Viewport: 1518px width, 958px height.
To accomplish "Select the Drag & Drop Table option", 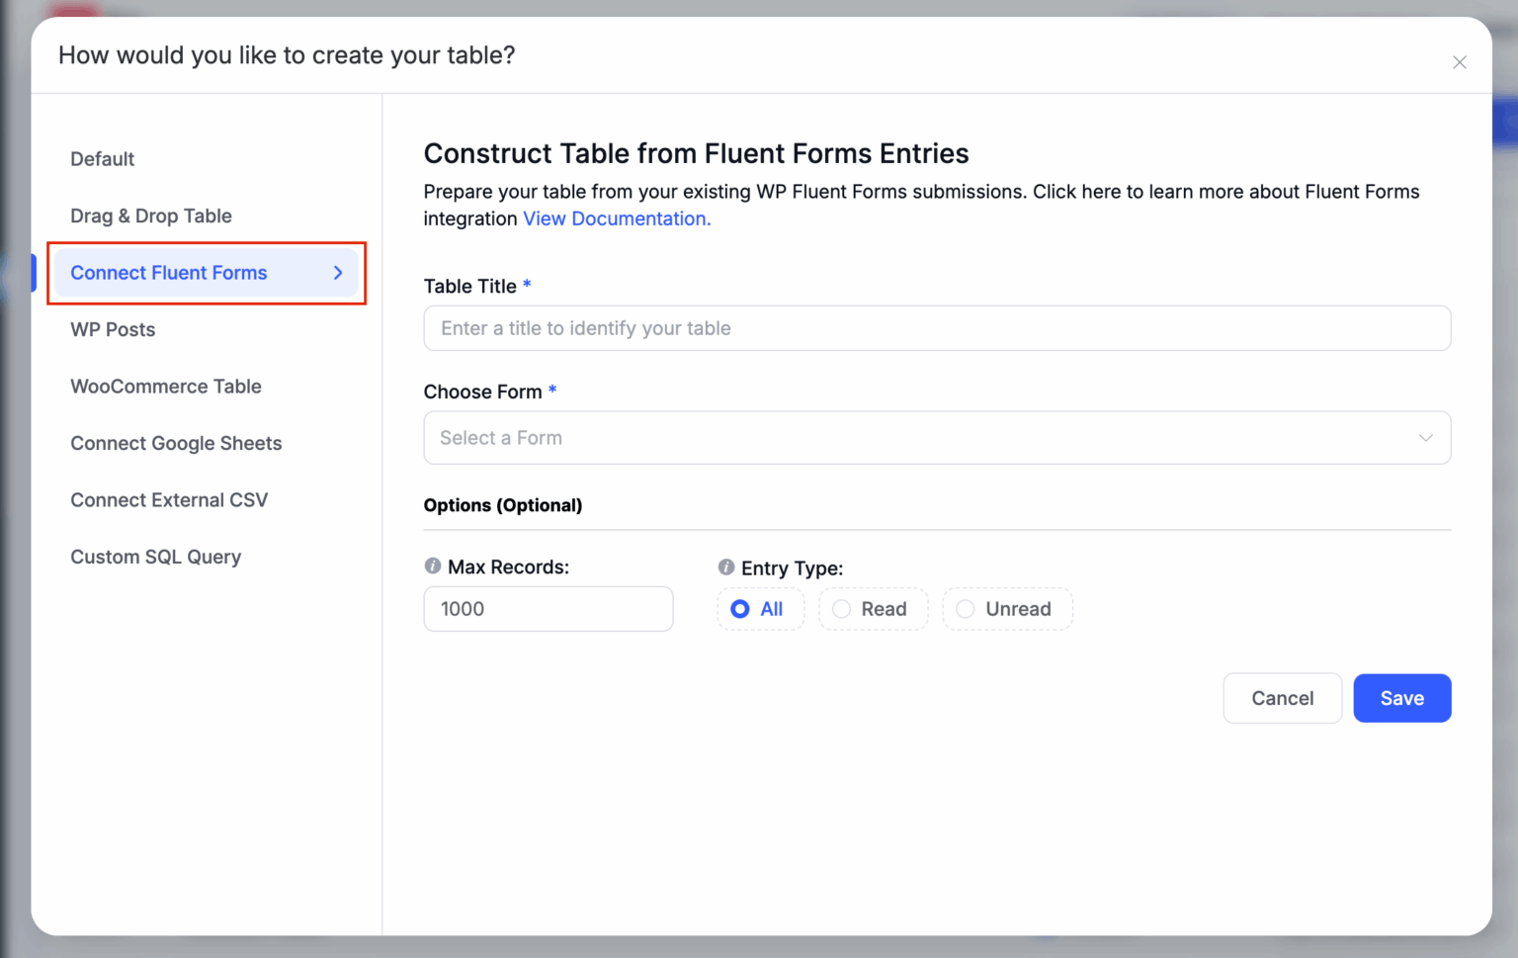I will click(x=151, y=216).
